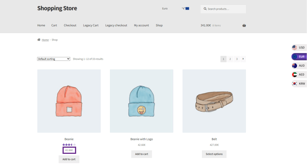Image resolution: width=307 pixels, height=166 pixels.
Task: Click the Shopping Store site title
Action: (x=57, y=8)
